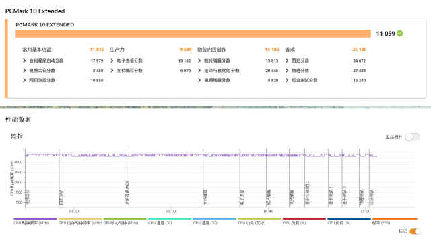Viewport: 431px width, 250px height.
Task: Click the 数位内容创作 category heading
Action: pos(211,50)
